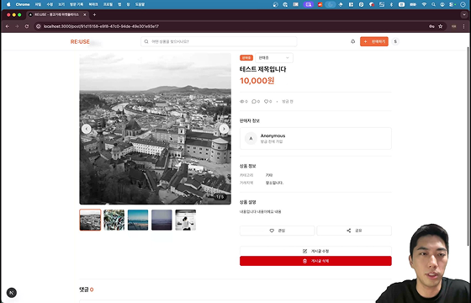Select the third sunset sea thumbnail
This screenshot has height=303, width=471.
coord(138,220)
